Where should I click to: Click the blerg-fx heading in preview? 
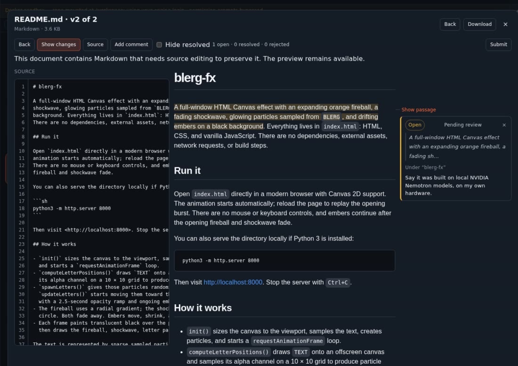[x=194, y=78]
